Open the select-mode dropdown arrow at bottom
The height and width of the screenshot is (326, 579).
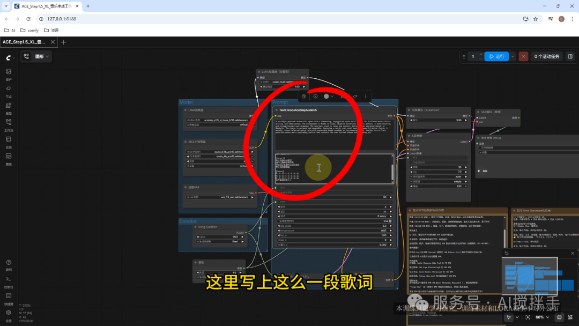click(x=517, y=317)
